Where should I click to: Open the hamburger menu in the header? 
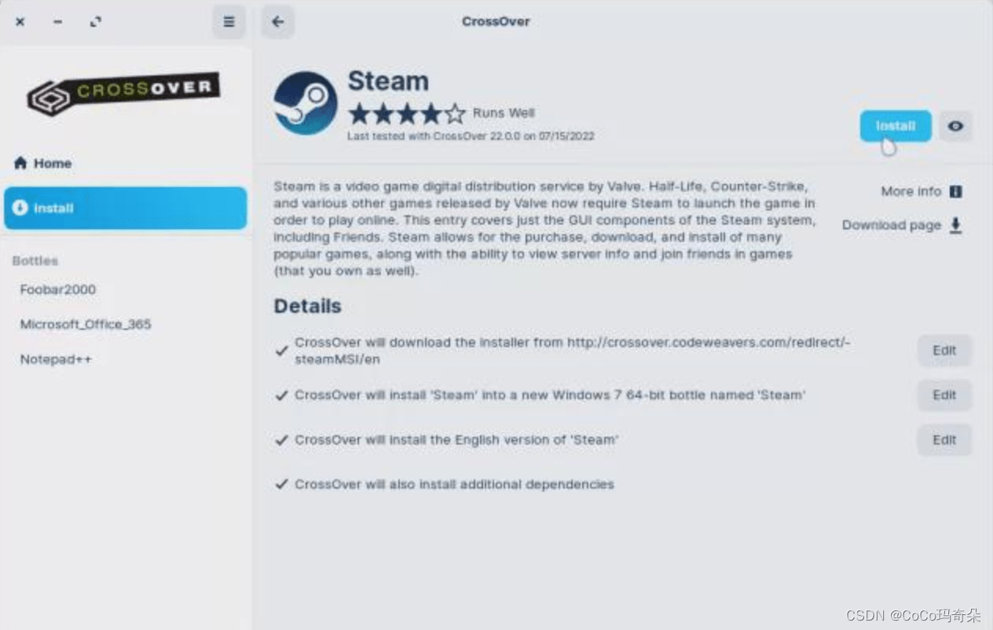pyautogui.click(x=229, y=22)
